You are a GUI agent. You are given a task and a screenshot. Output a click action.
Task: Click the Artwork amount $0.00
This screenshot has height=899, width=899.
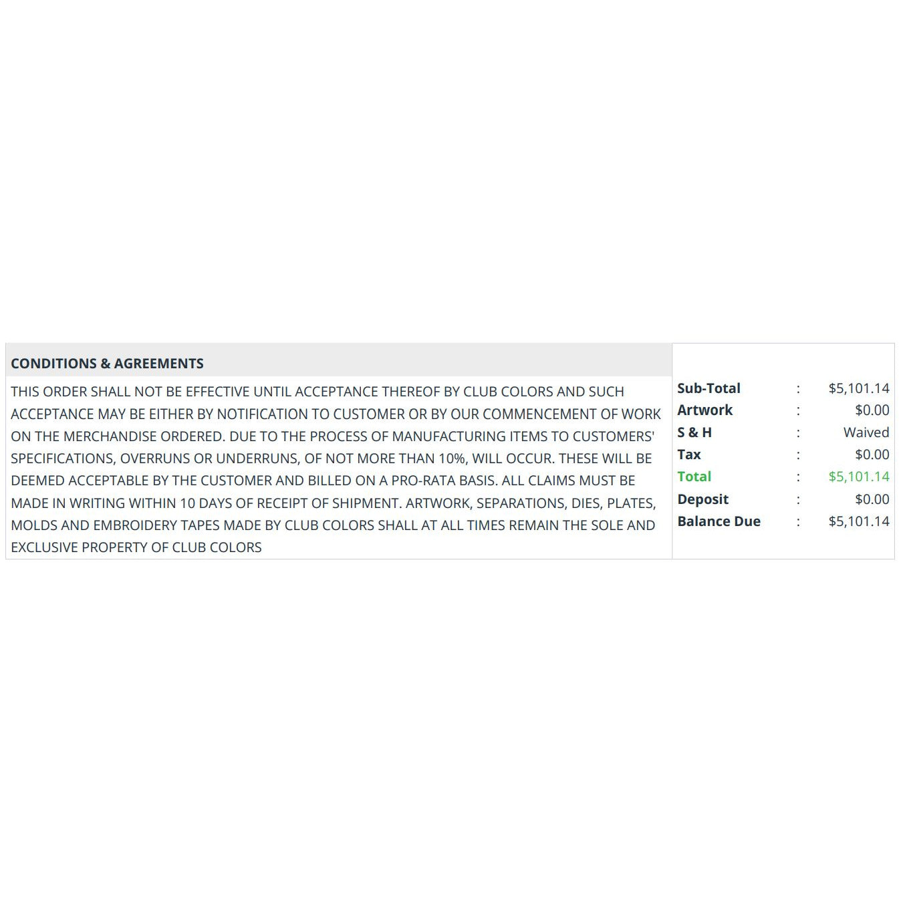point(872,410)
